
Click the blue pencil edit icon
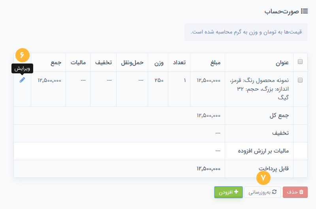tap(22, 80)
